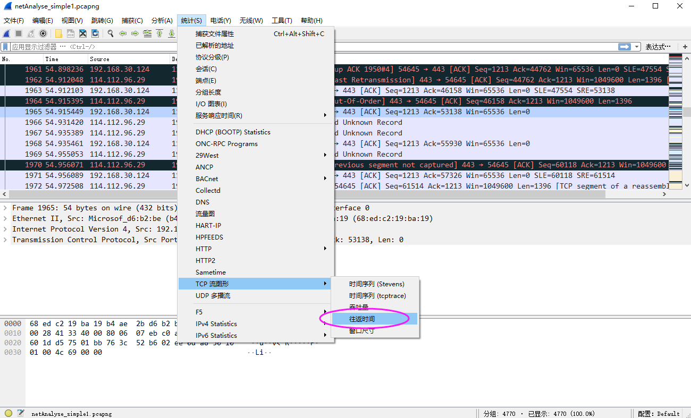Click the stop capture square icon
Image resolution: width=691 pixels, height=418 pixels.
pos(19,33)
